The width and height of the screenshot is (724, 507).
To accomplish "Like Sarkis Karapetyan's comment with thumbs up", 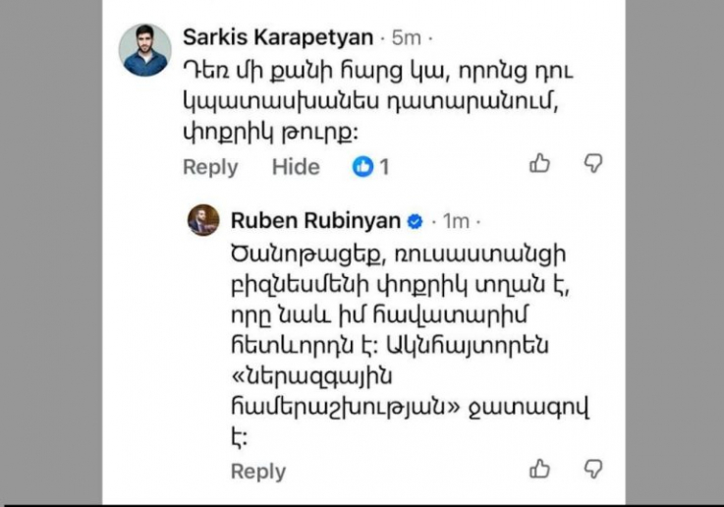I will pyautogui.click(x=540, y=164).
